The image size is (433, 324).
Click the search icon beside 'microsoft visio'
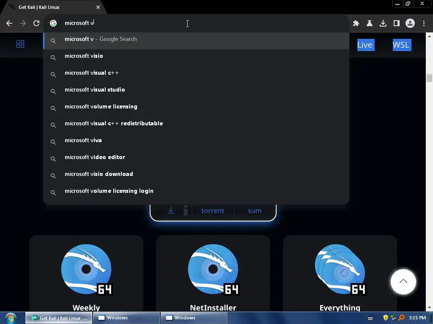click(x=53, y=57)
